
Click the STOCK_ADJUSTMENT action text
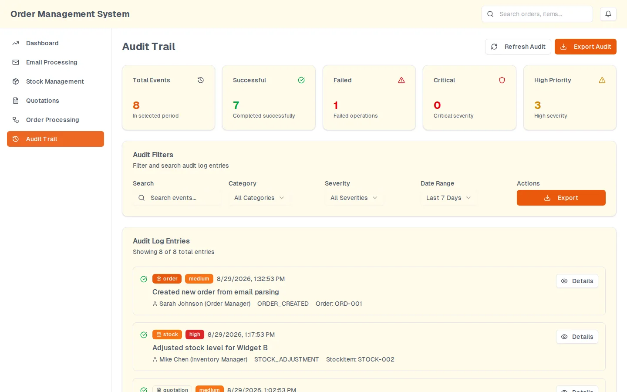(287, 359)
